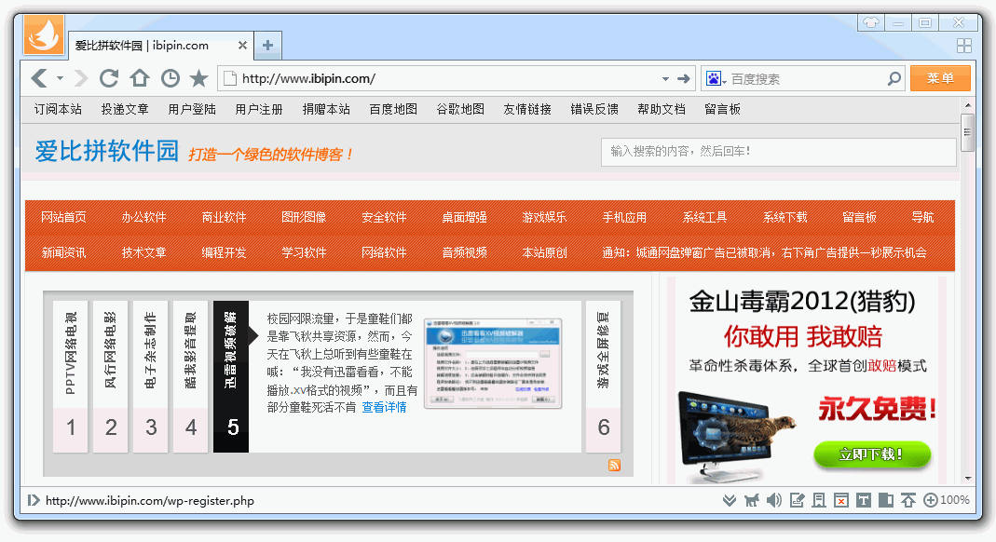Click the grid view icon at top right
The image size is (996, 542).
point(963,45)
